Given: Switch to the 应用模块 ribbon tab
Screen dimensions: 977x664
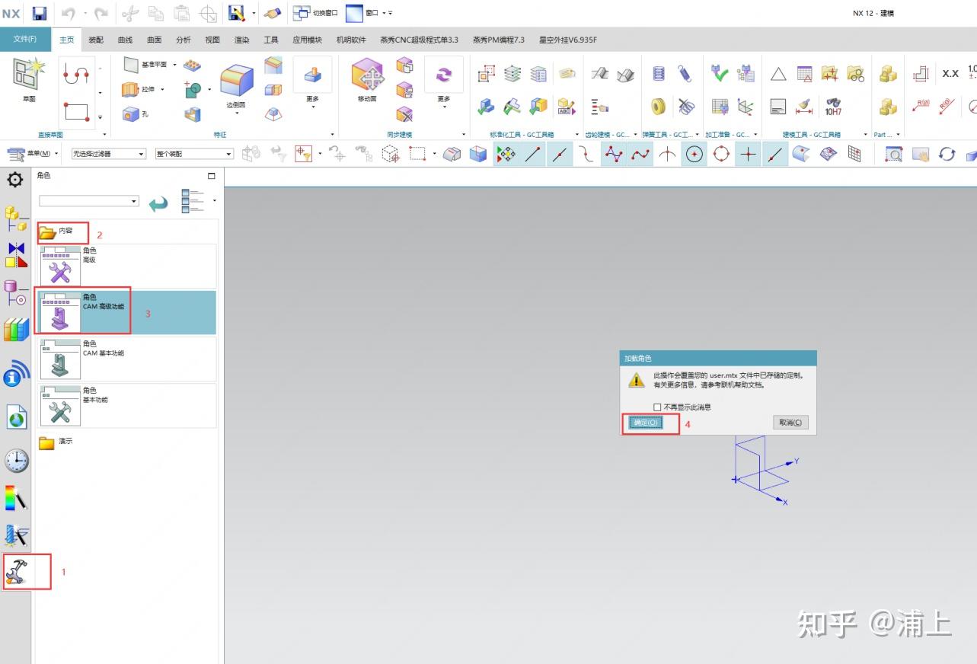Looking at the screenshot, I should pos(308,40).
